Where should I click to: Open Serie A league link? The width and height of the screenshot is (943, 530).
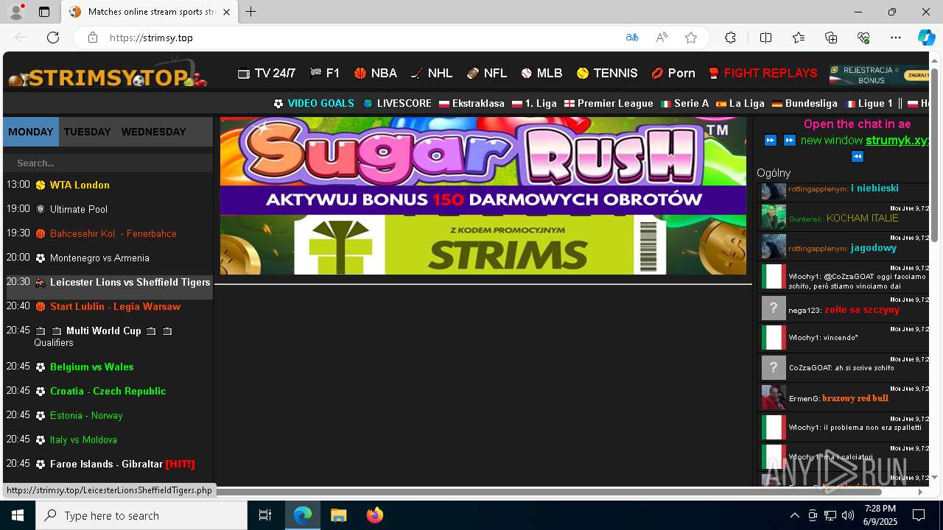coord(684,104)
